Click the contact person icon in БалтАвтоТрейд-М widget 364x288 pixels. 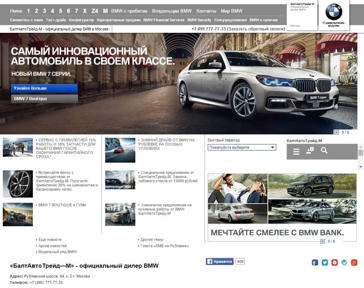(310, 150)
